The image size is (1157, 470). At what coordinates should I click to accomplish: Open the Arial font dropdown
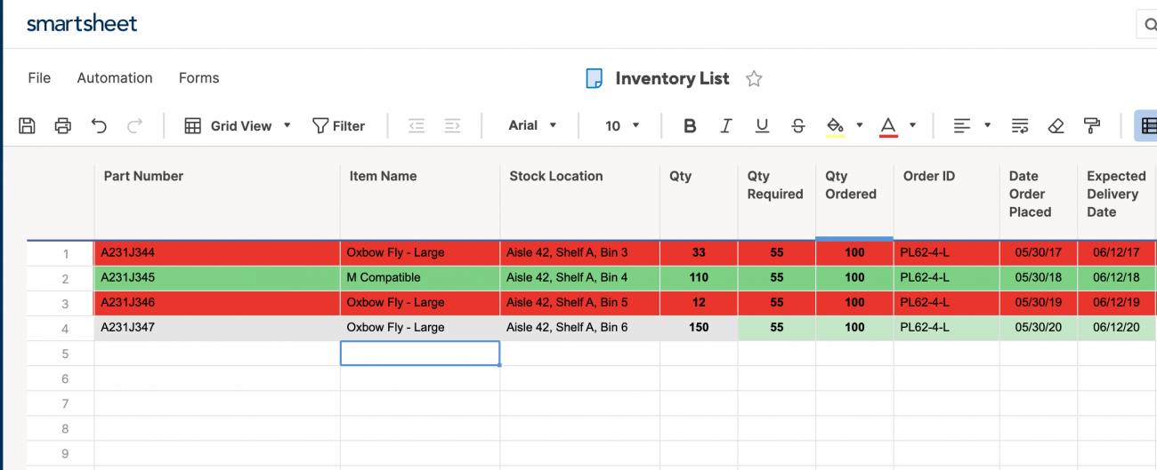532,126
